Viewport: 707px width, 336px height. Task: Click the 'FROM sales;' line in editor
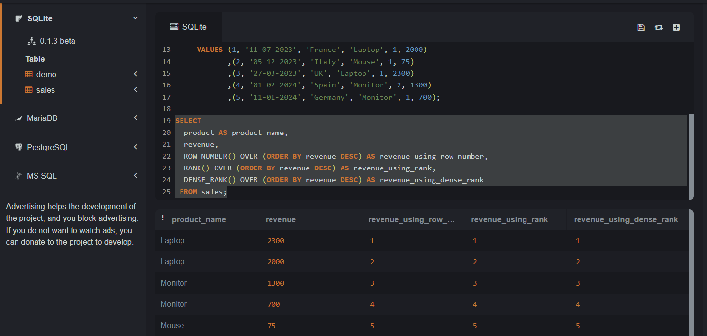click(203, 192)
